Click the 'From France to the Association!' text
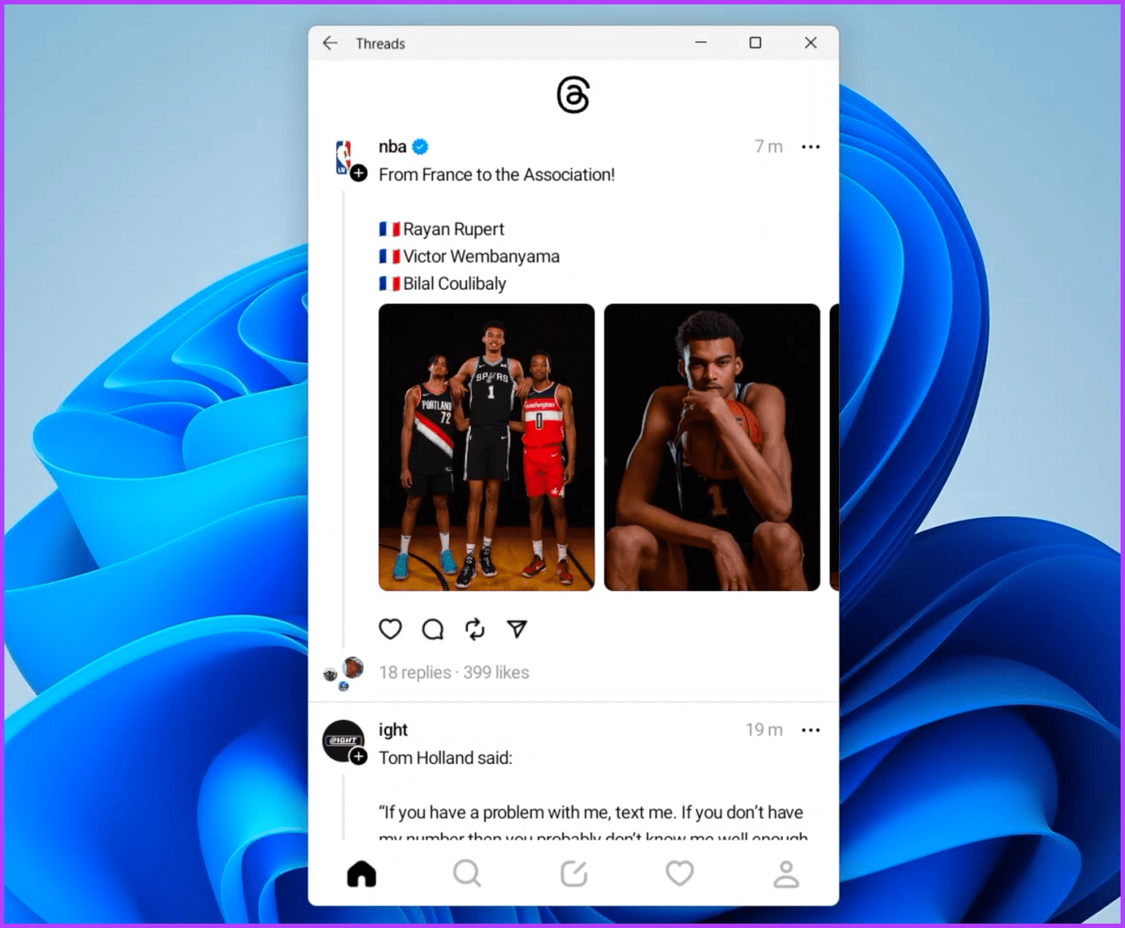The image size is (1125, 928). tap(497, 175)
